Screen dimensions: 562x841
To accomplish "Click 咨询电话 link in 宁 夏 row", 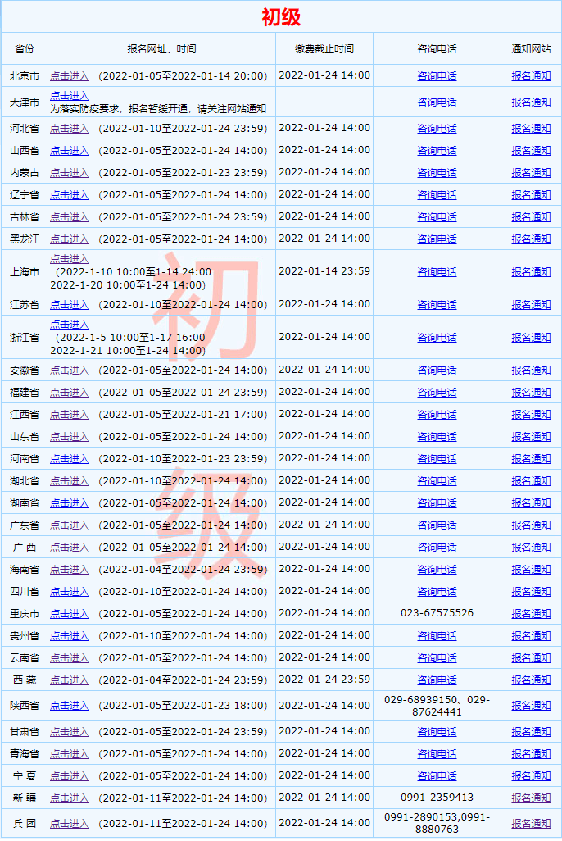I will coord(437,776).
